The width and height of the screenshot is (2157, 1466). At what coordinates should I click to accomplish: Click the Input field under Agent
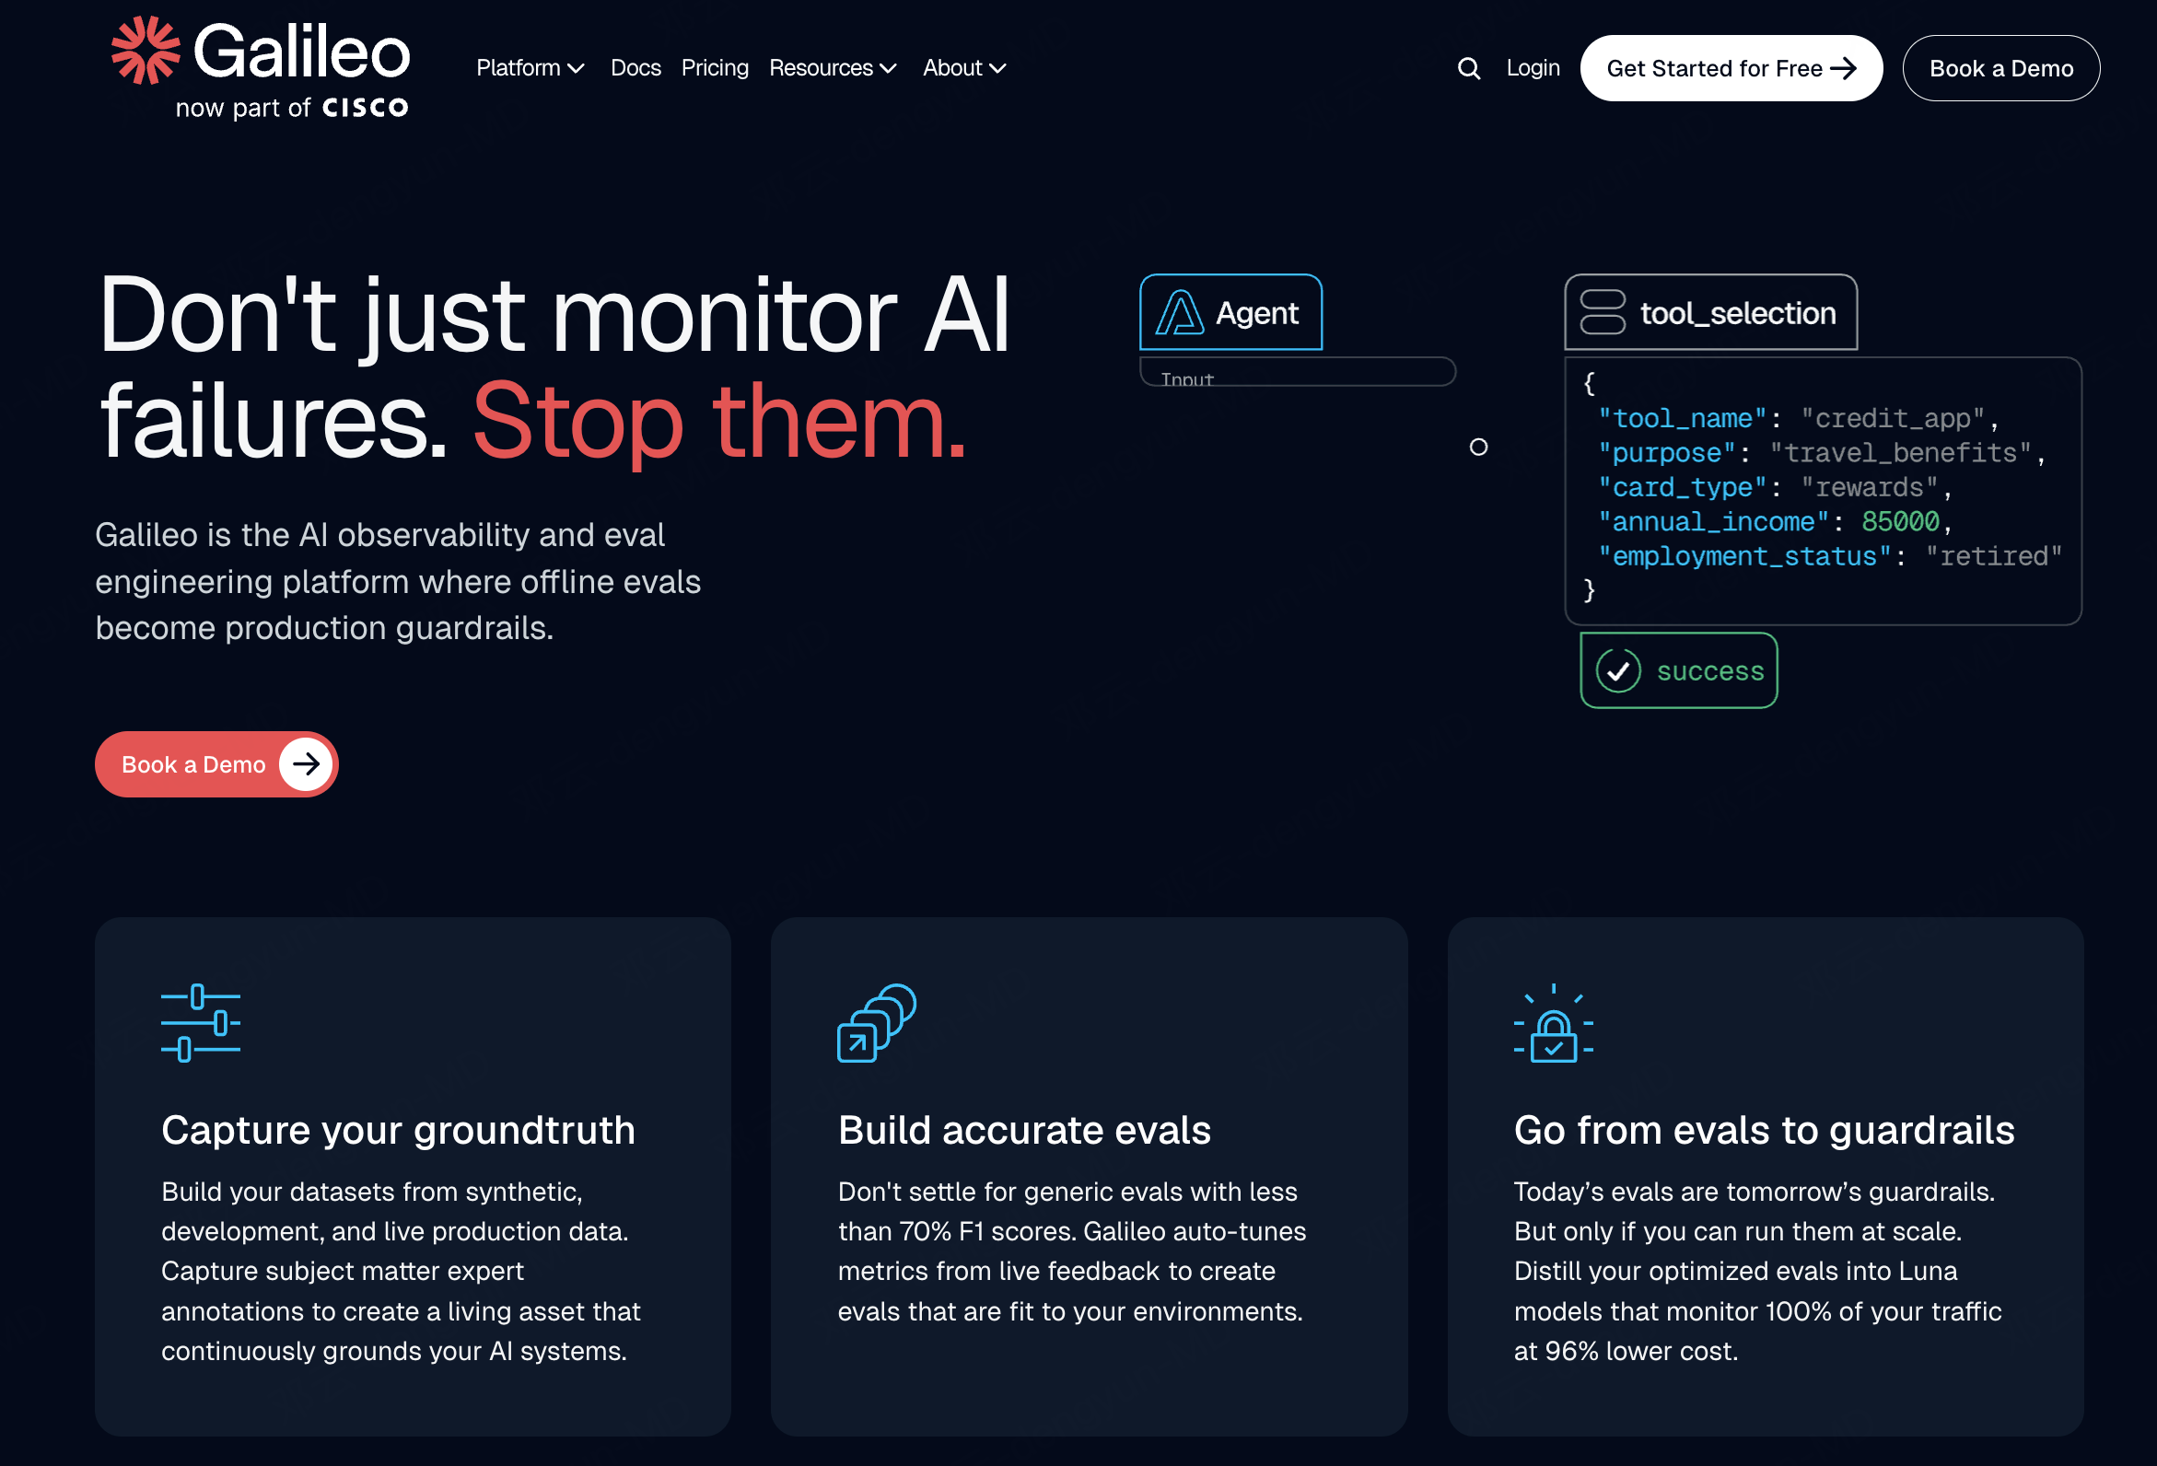[1298, 372]
